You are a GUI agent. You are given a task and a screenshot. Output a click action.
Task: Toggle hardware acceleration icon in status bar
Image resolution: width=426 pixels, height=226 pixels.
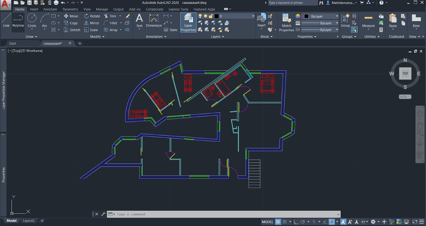tap(399, 222)
